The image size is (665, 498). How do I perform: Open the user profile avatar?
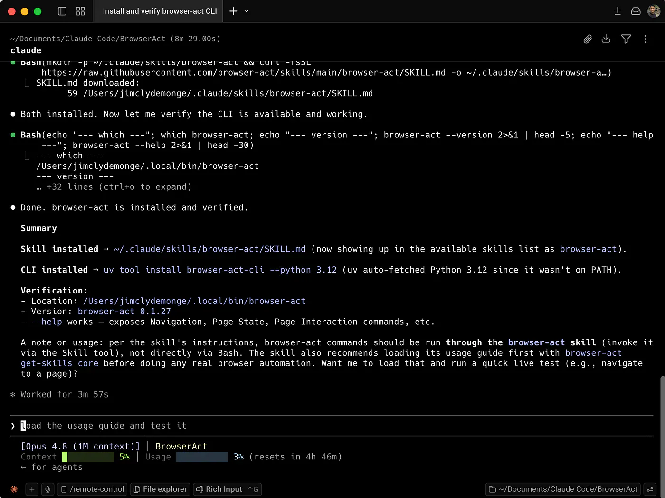(654, 11)
